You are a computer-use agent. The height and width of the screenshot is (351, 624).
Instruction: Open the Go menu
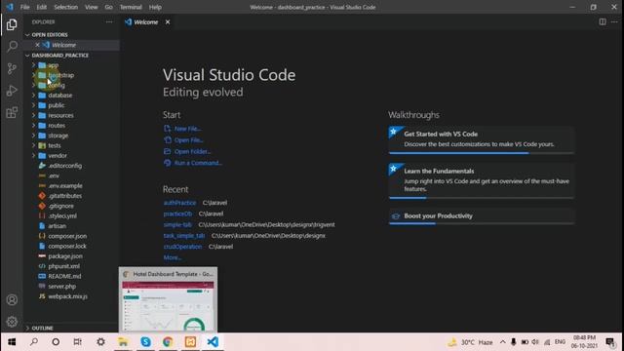click(108, 7)
